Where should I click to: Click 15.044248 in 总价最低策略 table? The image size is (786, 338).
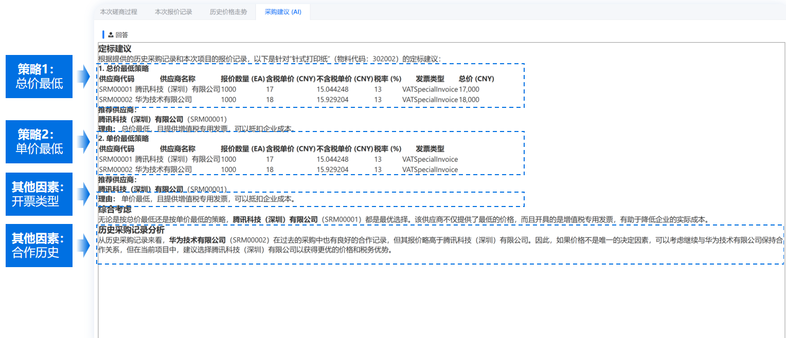[332, 89]
